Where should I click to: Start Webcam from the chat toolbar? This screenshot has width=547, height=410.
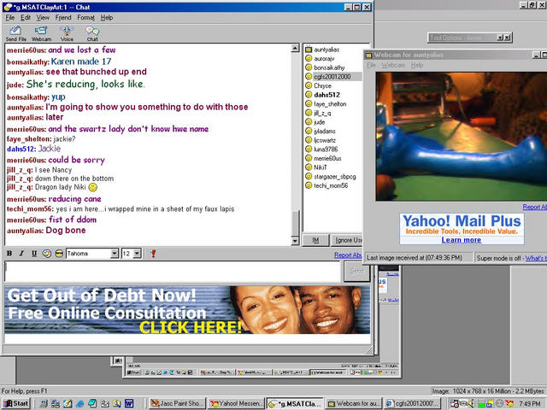click(41, 33)
